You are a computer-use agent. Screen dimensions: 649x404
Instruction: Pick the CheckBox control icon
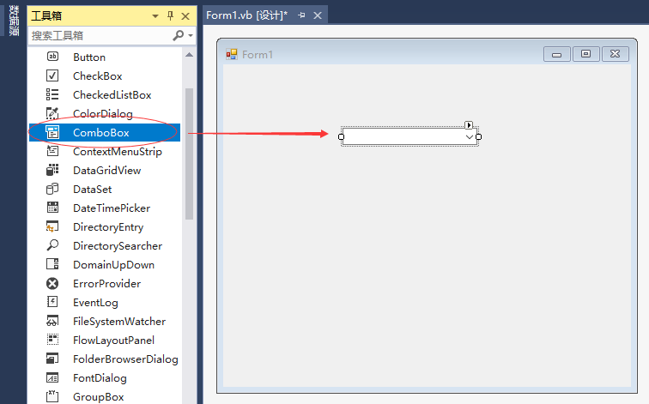click(x=52, y=75)
